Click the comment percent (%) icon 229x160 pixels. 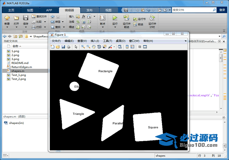tap(78, 22)
